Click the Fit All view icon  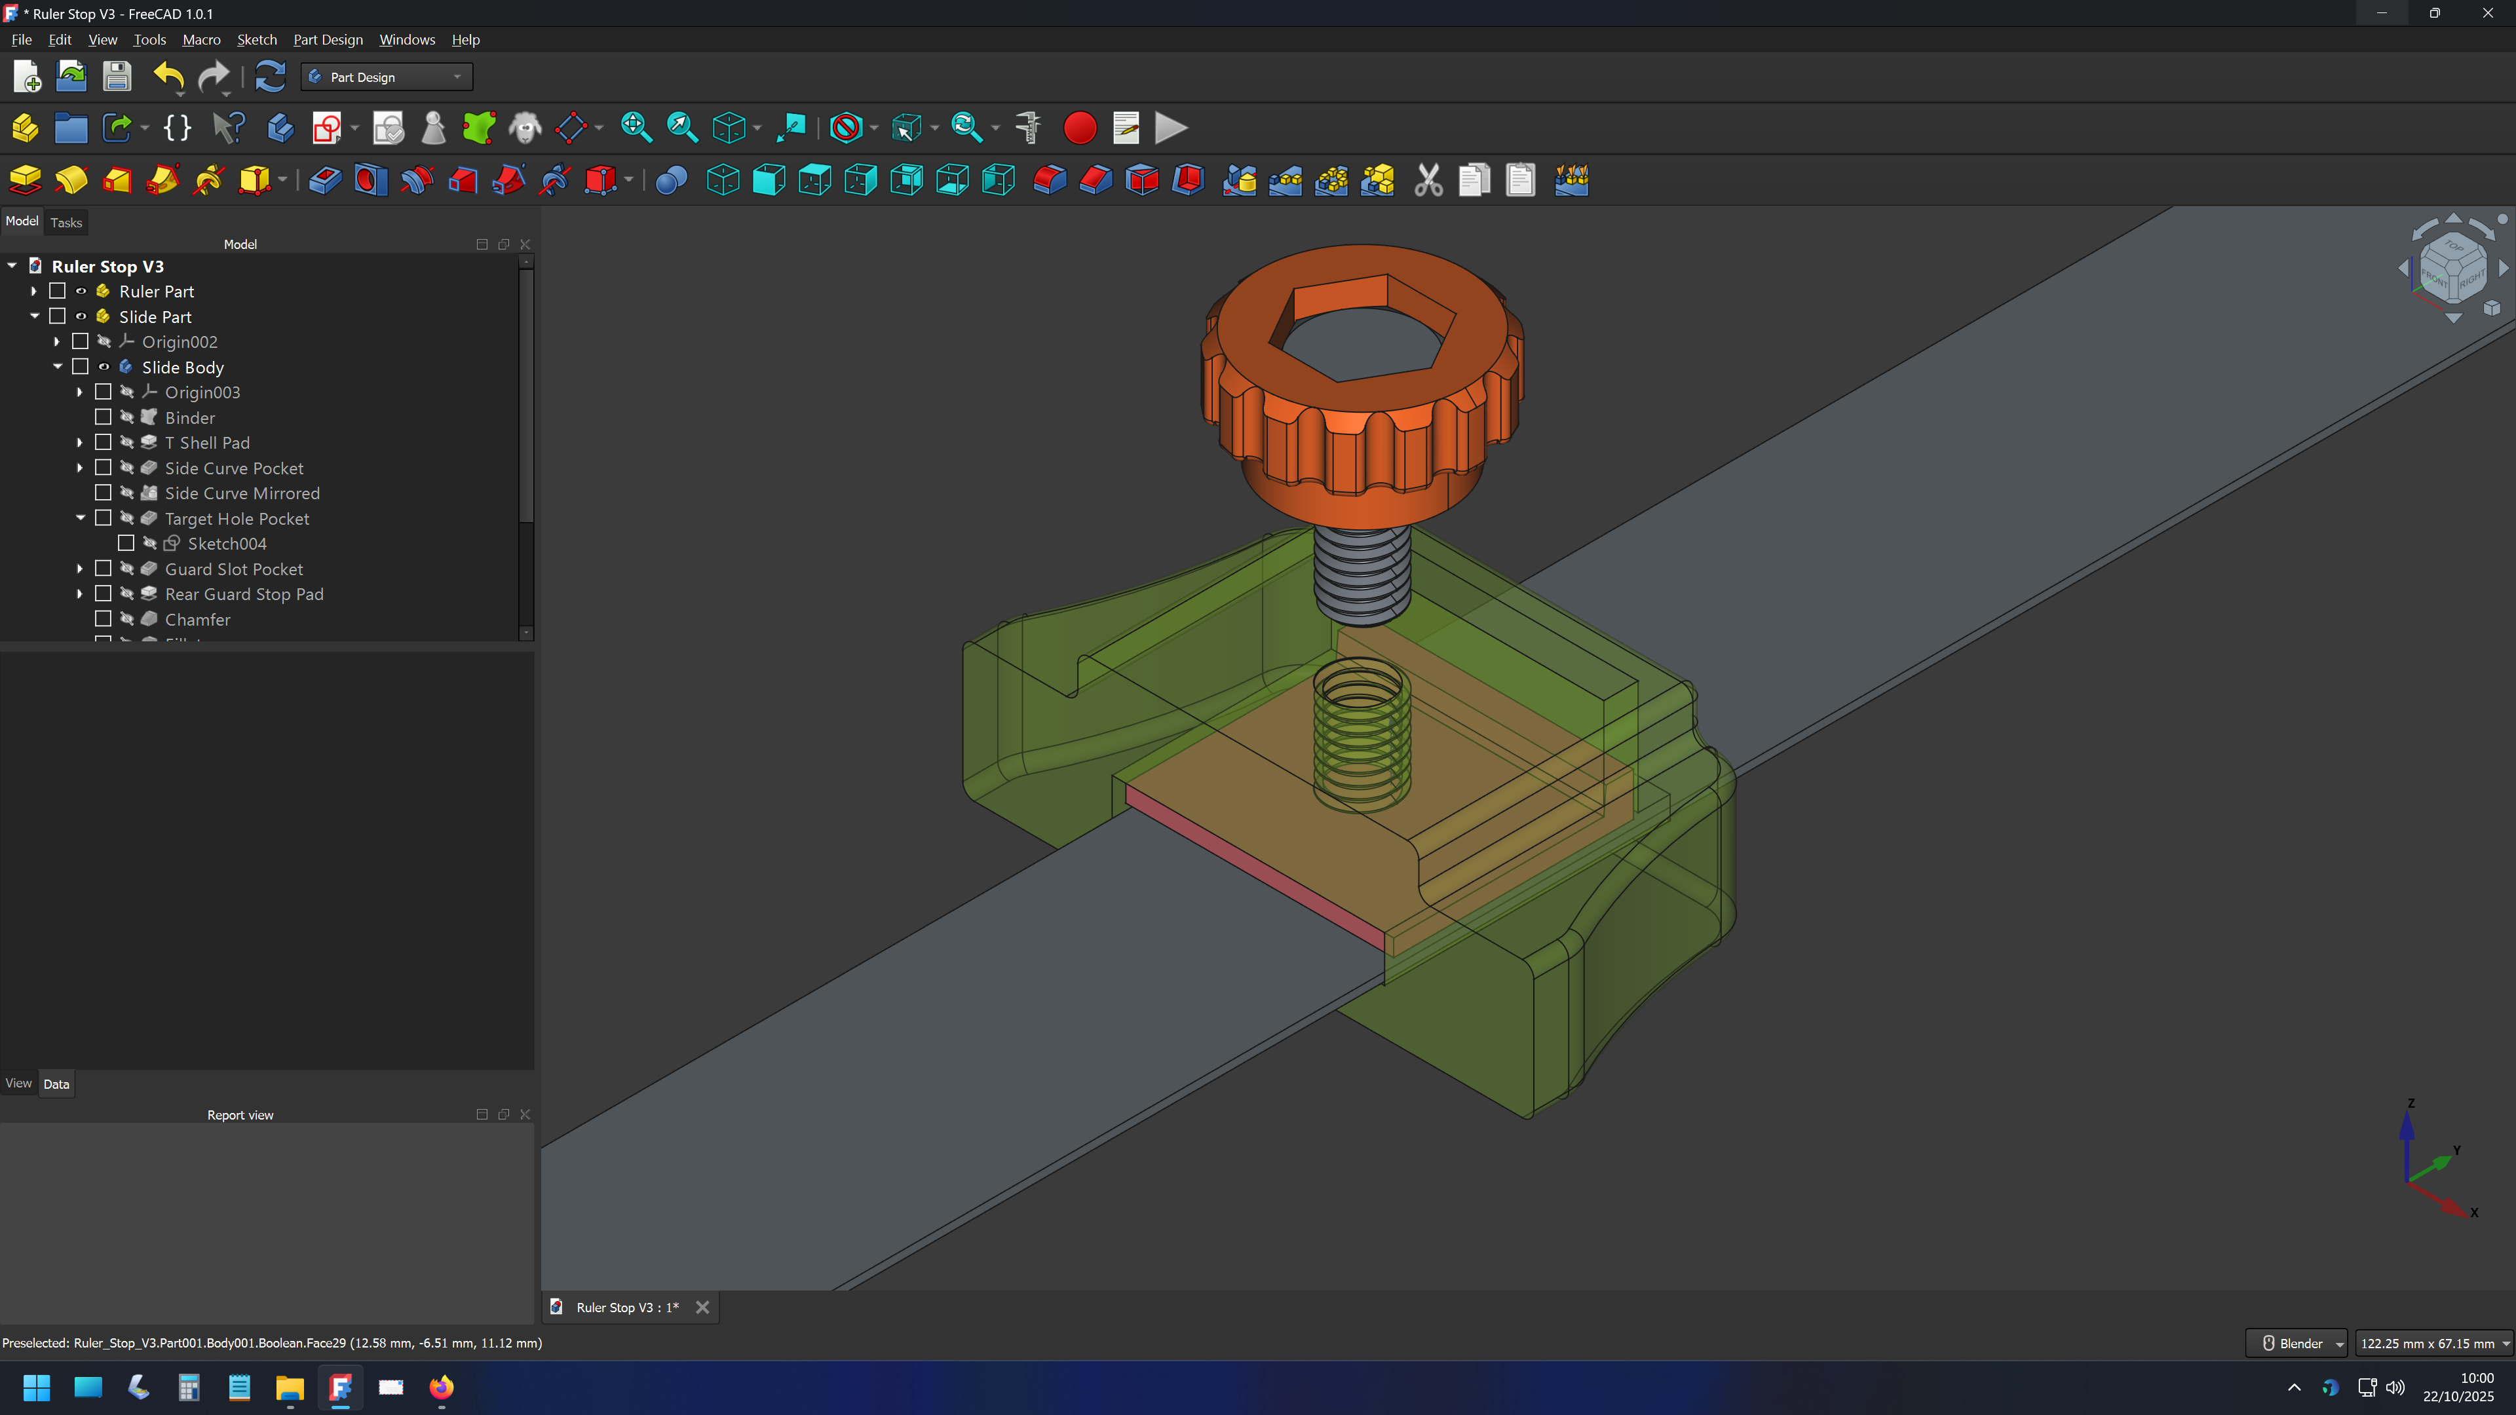[x=637, y=128]
